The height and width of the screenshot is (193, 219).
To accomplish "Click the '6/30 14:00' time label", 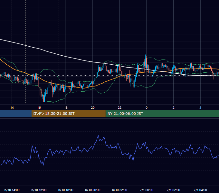I will pos(12,190).
